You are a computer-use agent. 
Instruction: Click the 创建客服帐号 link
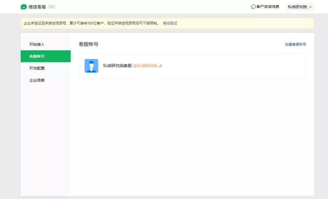[295, 44]
